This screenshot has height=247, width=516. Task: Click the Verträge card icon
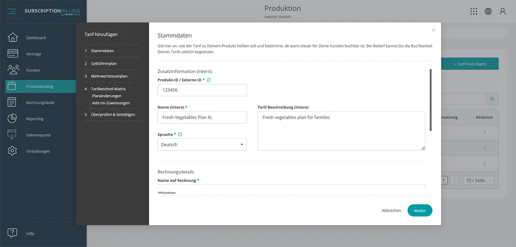(x=12, y=54)
